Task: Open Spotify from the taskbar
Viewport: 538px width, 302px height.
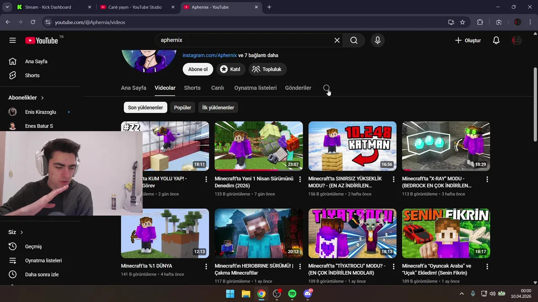Action: click(x=292, y=294)
